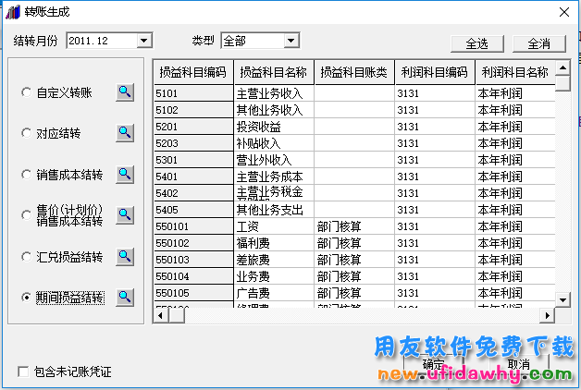
Task: Enable the 包含未记账凭证 checkbox
Action: [23, 372]
